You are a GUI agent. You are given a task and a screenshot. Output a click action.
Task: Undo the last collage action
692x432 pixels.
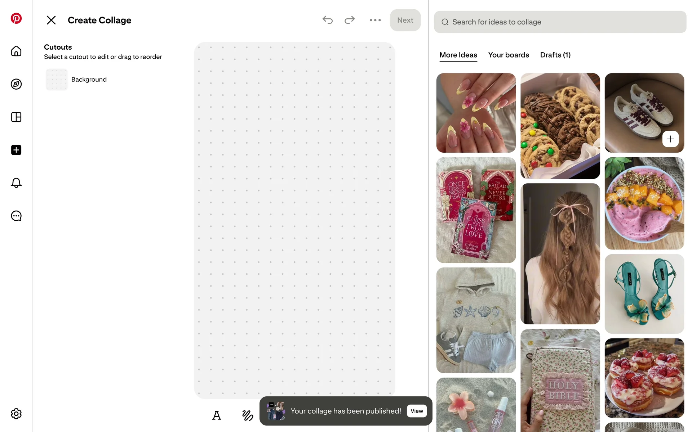point(327,20)
